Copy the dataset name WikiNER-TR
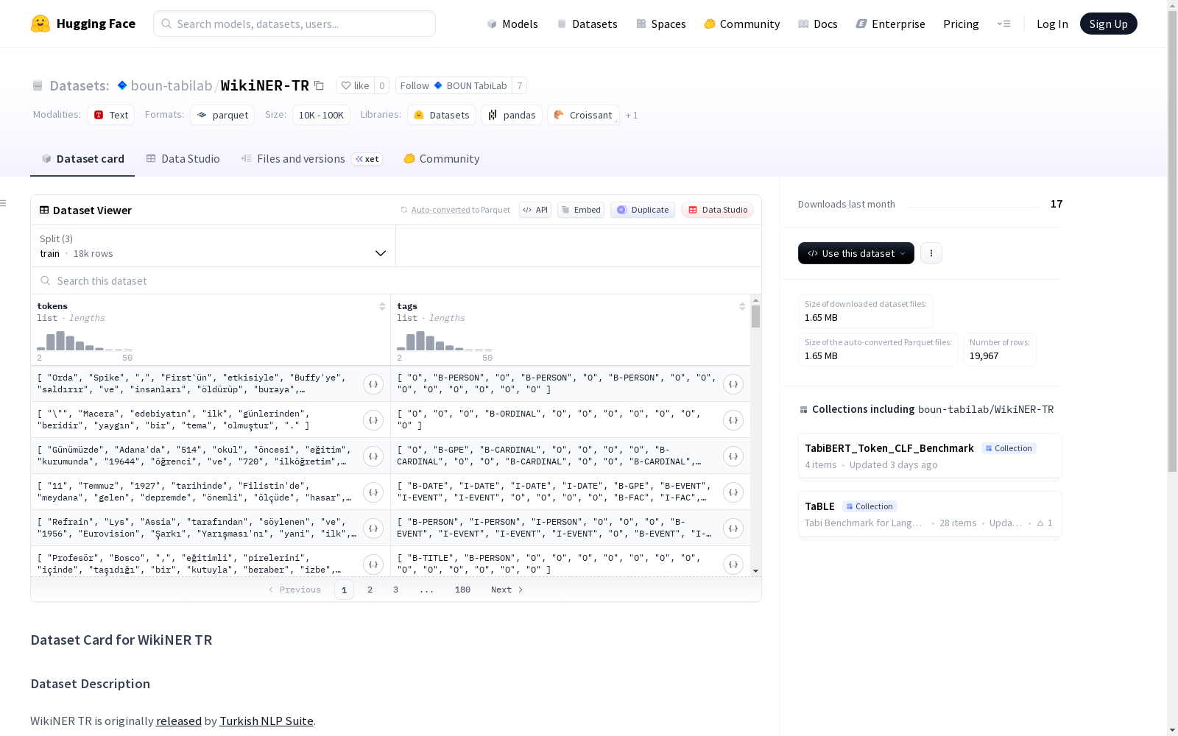 click(319, 85)
